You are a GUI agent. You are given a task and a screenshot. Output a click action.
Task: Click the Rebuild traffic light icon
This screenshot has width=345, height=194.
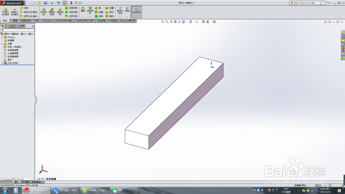click(71, 3)
